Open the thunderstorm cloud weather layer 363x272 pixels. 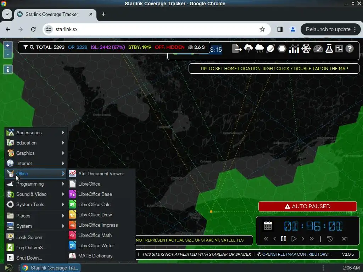tap(248, 49)
